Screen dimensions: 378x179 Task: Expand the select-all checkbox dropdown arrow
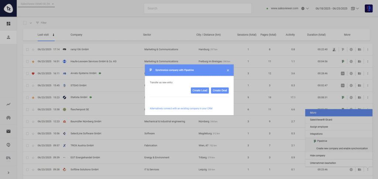click(31, 23)
